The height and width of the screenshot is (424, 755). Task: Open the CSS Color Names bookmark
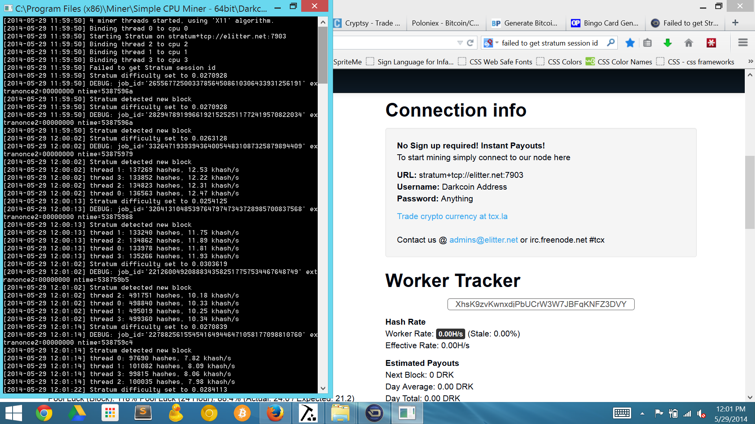619,62
